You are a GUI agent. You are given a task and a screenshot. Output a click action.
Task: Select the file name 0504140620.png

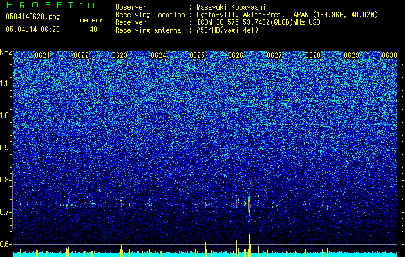(x=33, y=17)
